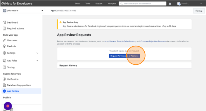Open the account menu arrow beside Harsh J
Image resolution: width=206 pixels, height=111 pixels.
tap(201, 4)
